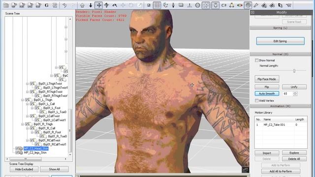
Task: Collapse the Bip01_L_Foot tree node
Action: click(x=32, y=108)
